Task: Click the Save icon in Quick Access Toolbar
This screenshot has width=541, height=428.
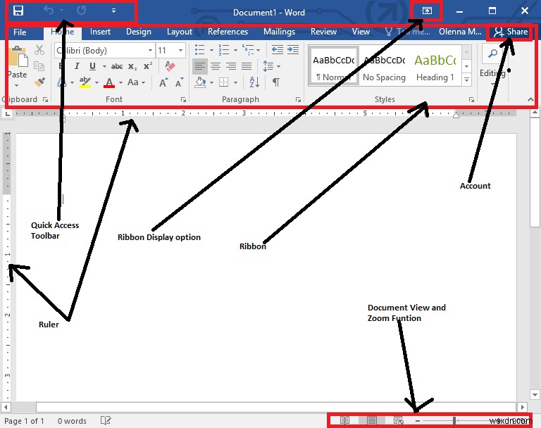Action: click(18, 11)
